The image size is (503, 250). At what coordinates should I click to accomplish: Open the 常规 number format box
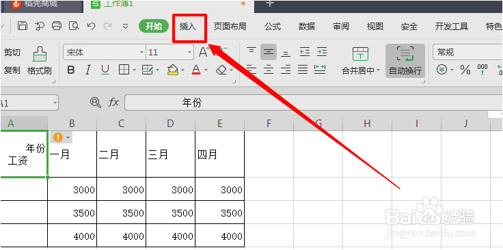(467, 52)
